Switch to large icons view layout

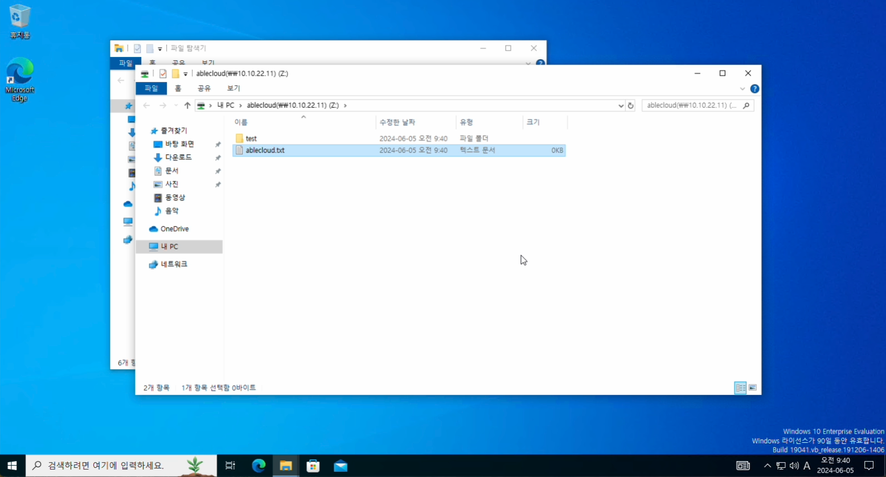tap(753, 388)
